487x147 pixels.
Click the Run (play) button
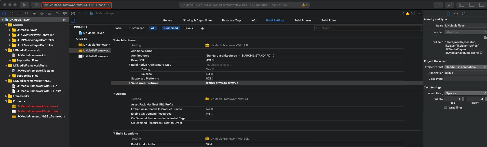click(x=24, y=5)
